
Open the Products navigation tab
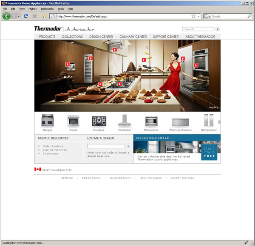tap(47, 37)
